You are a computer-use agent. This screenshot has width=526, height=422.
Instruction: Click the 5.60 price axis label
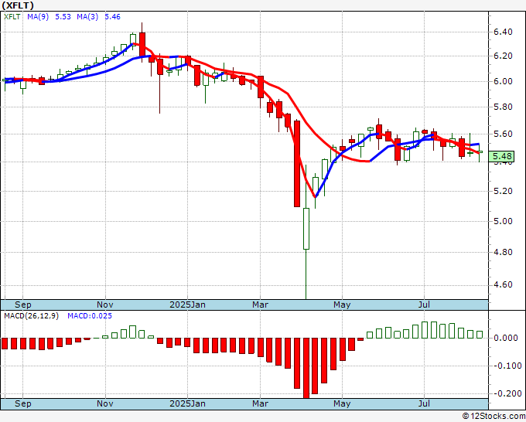pyautogui.click(x=503, y=134)
